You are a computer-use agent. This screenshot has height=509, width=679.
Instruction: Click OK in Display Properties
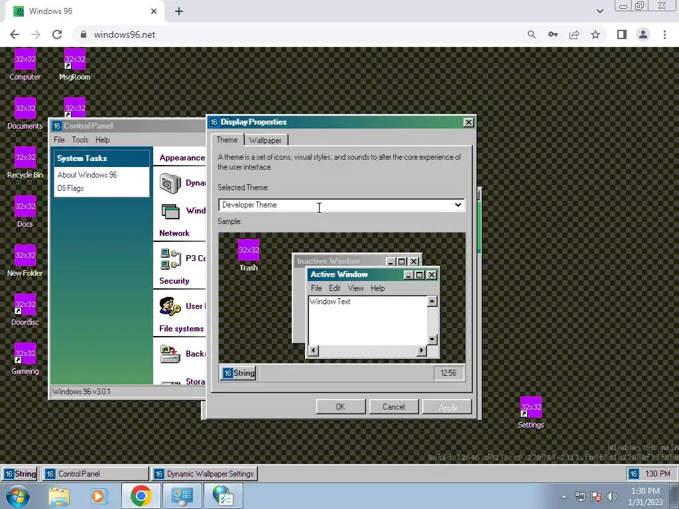[341, 407]
